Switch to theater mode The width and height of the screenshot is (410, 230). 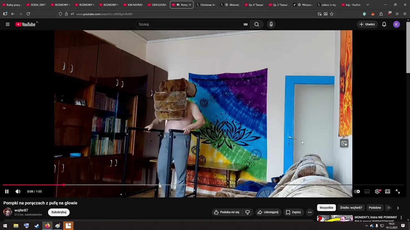click(388, 191)
